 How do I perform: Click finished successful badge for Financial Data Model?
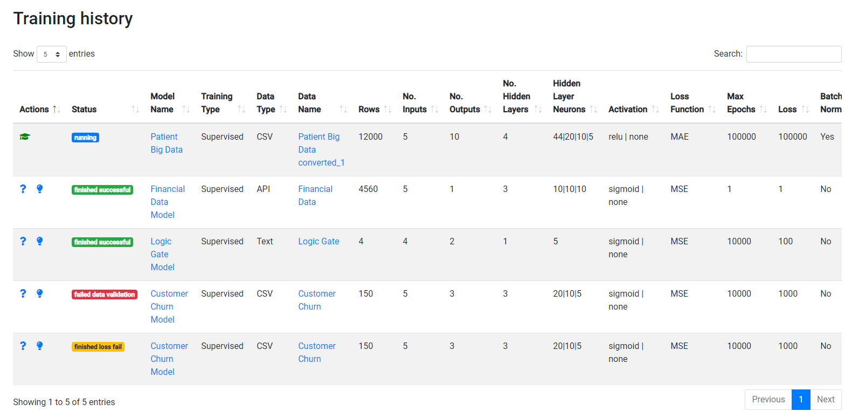click(x=102, y=190)
